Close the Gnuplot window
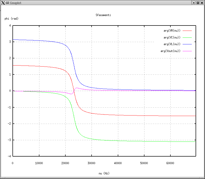Screen dimensions: 205x179 point(202,3)
